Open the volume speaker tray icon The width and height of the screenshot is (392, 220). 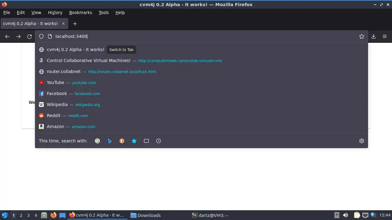[345, 215]
